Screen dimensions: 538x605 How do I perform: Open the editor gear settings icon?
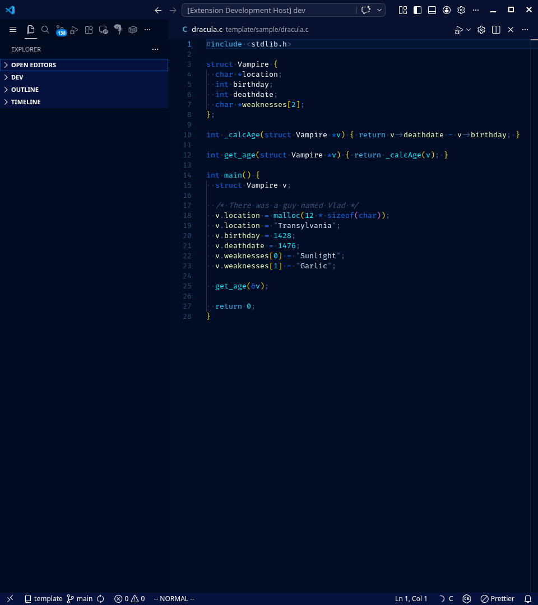coord(481,30)
